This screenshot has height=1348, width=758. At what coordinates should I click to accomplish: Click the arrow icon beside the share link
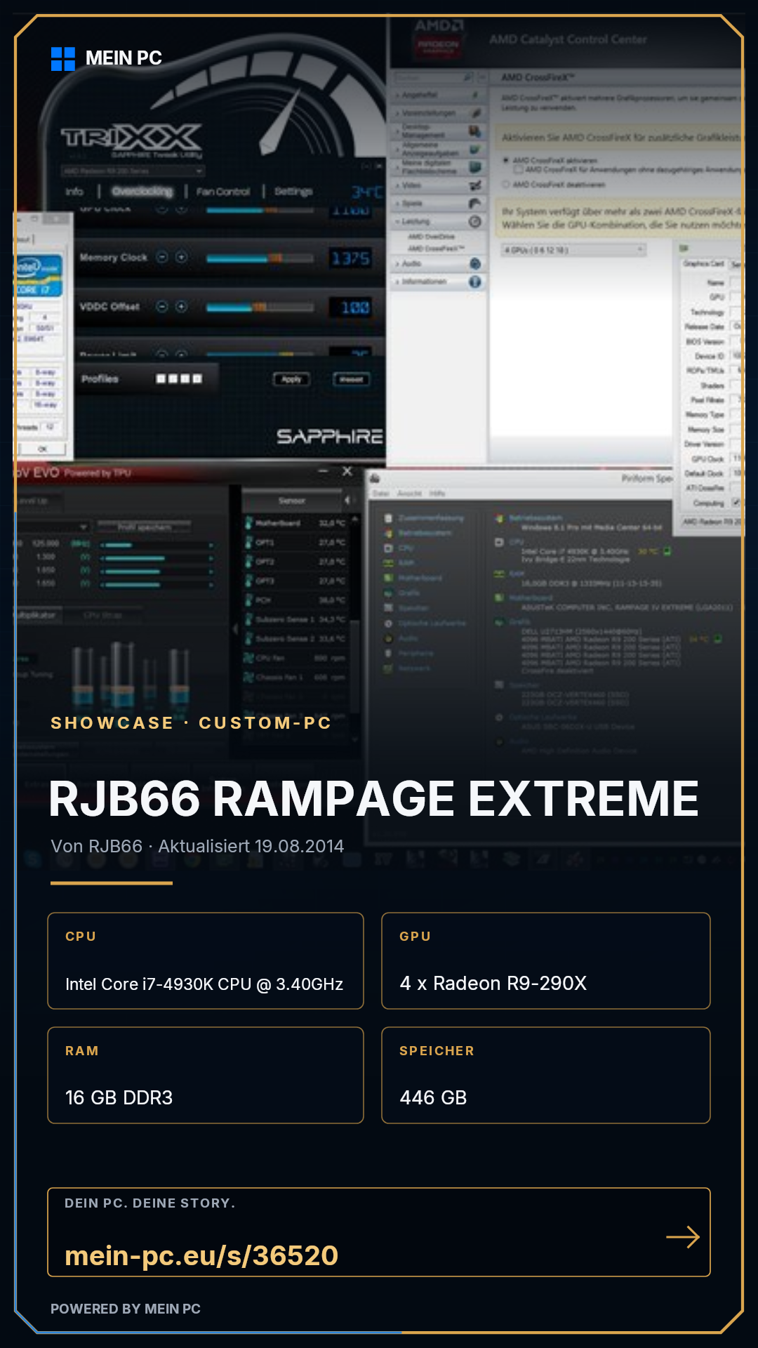click(x=683, y=1237)
